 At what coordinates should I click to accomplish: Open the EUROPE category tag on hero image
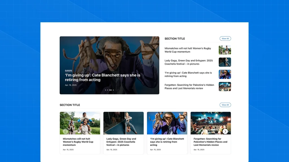pos(68,71)
